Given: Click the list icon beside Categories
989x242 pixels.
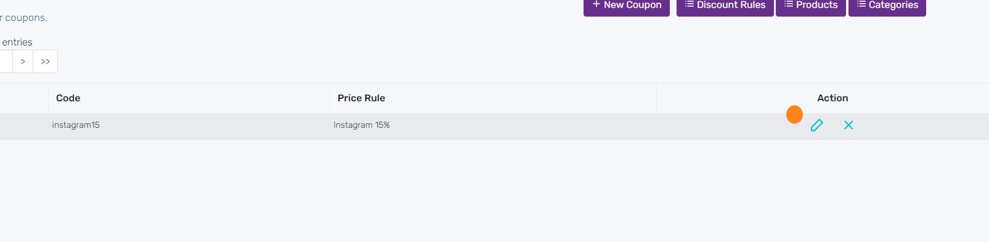Looking at the screenshot, I should tap(861, 4).
